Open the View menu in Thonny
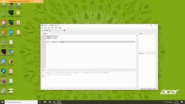 49,28
